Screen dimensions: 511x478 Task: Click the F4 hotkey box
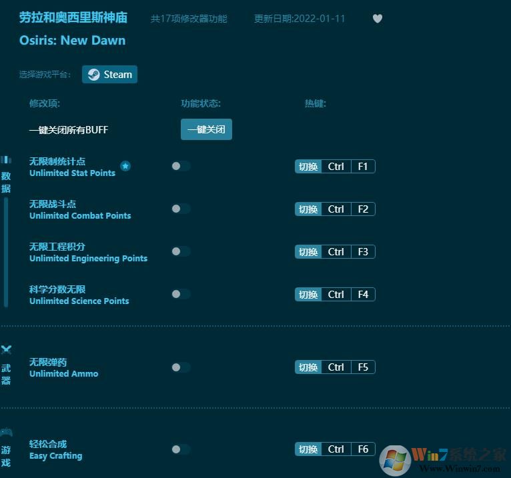[x=363, y=295]
